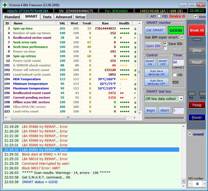Uncheck Use IBM super smart checkbox
This screenshot has width=208, height=191.
click(182, 37)
